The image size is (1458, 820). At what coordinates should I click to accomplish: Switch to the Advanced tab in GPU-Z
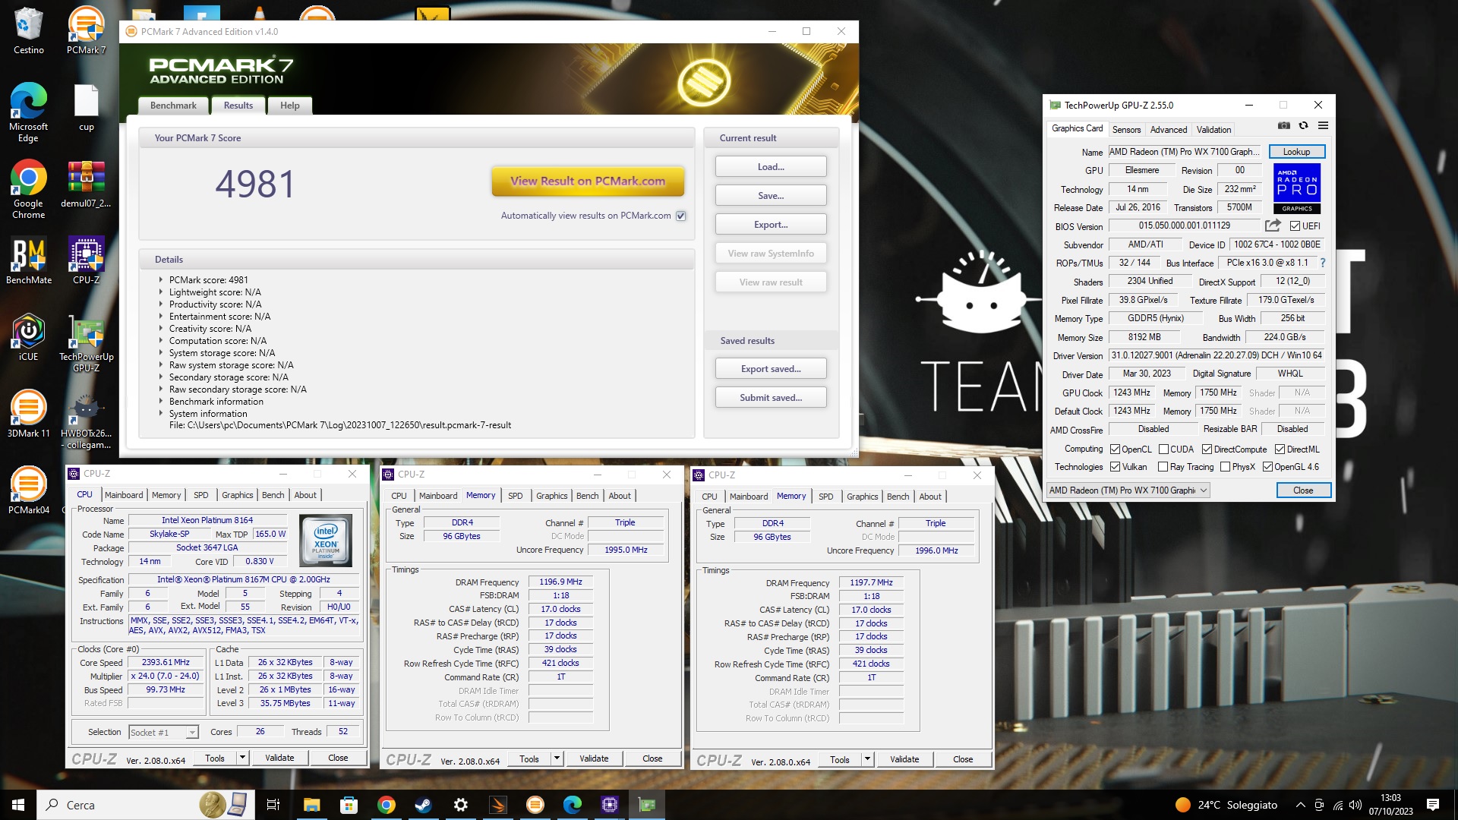point(1168,130)
